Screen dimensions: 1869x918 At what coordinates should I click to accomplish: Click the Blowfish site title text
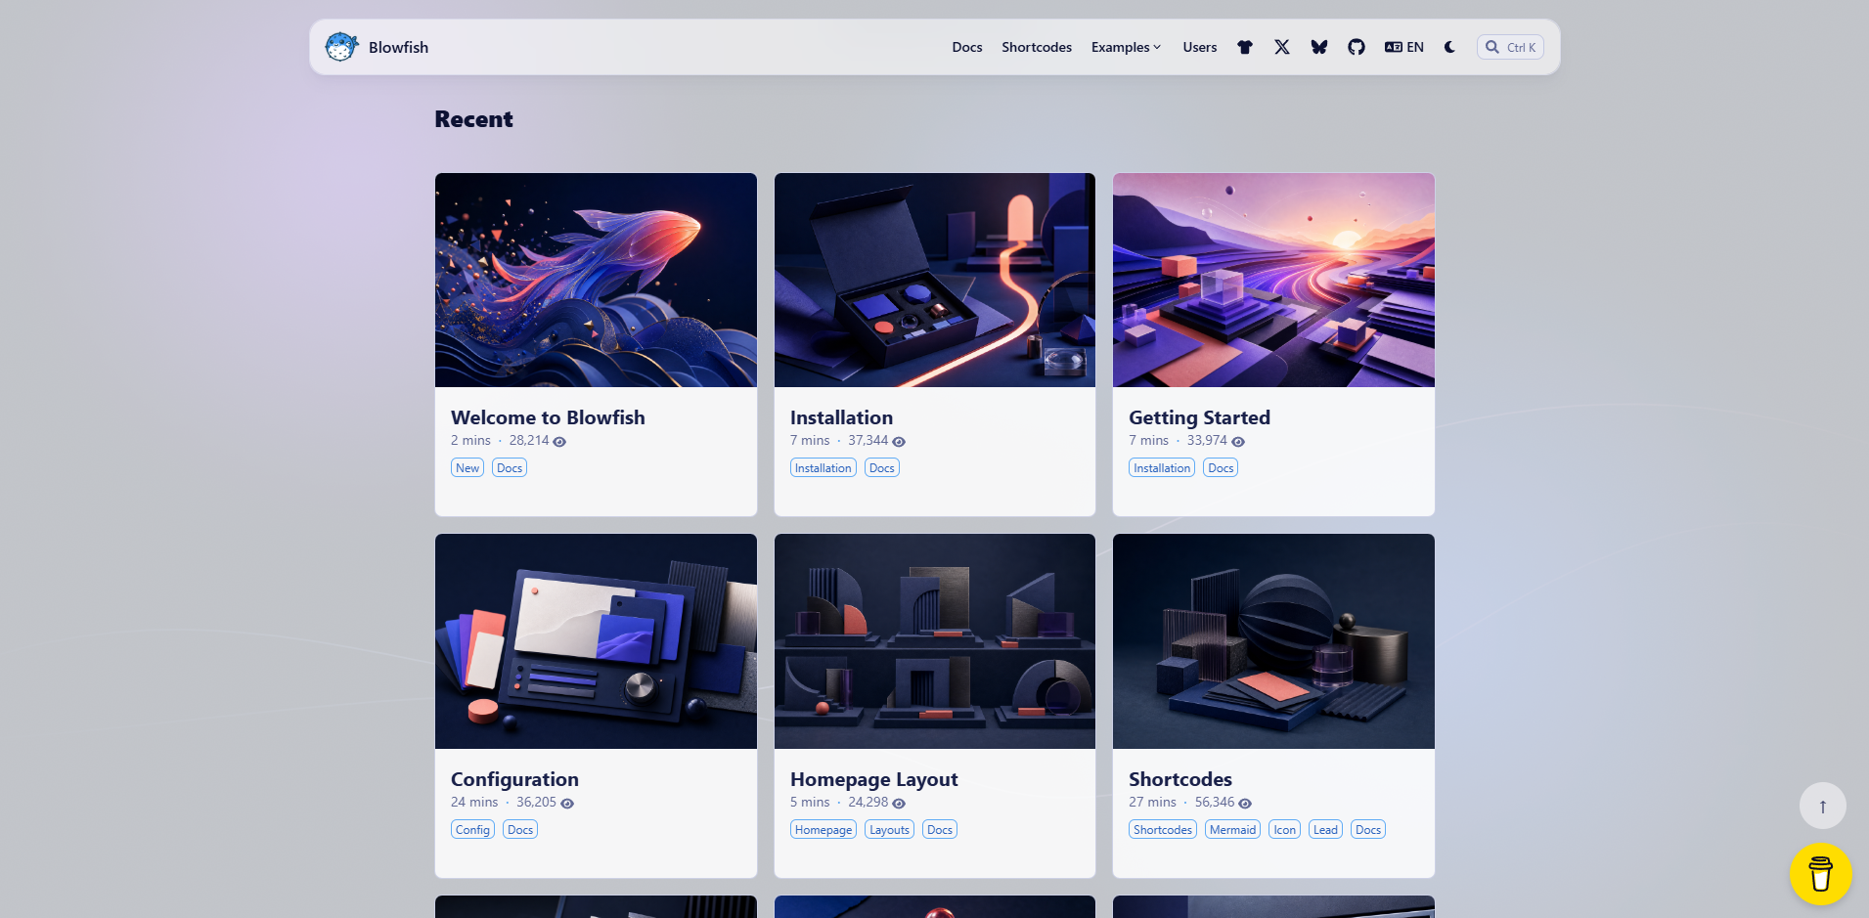[398, 47]
